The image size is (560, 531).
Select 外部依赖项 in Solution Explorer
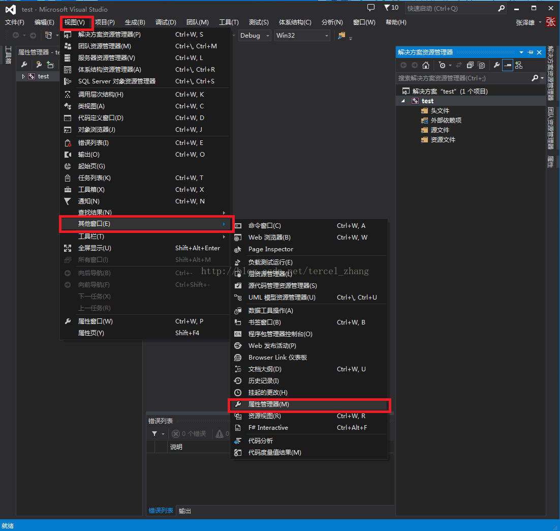pyautogui.click(x=446, y=120)
